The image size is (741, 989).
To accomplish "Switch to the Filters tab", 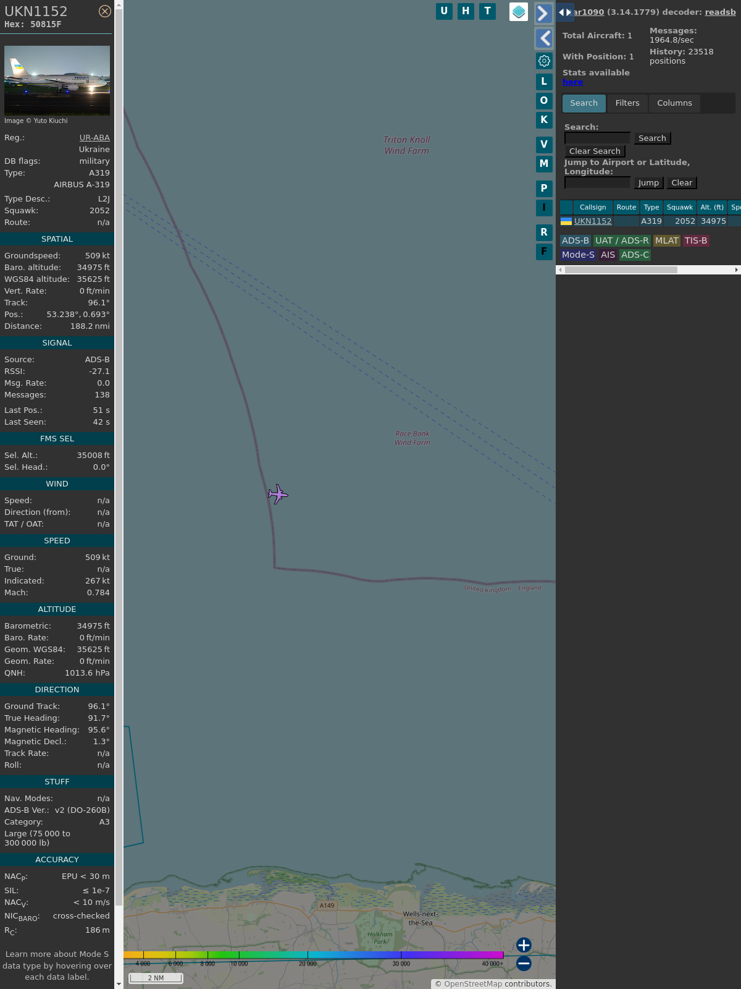I will pyautogui.click(x=627, y=103).
